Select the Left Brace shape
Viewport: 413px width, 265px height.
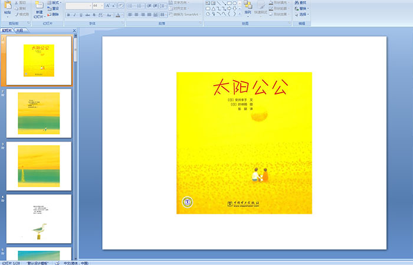point(229,14)
